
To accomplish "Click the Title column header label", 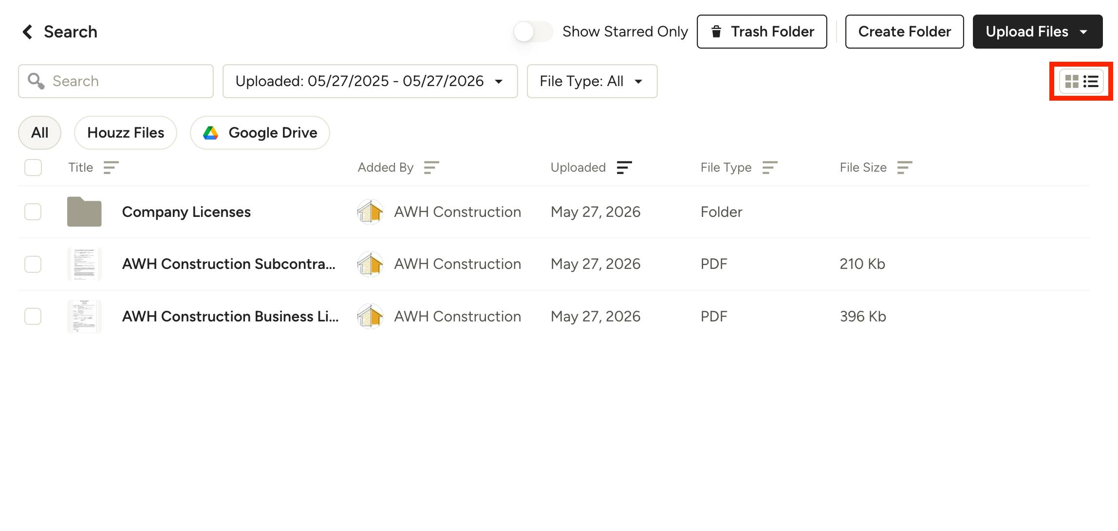I will pos(81,168).
